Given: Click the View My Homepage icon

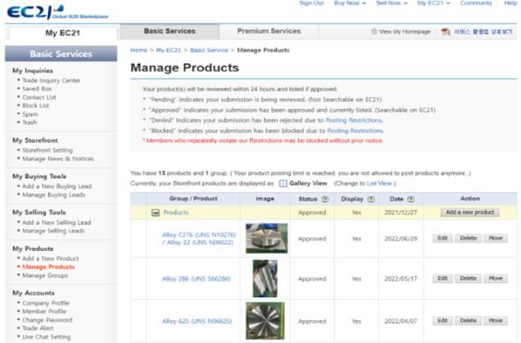Looking at the screenshot, I should point(374,32).
